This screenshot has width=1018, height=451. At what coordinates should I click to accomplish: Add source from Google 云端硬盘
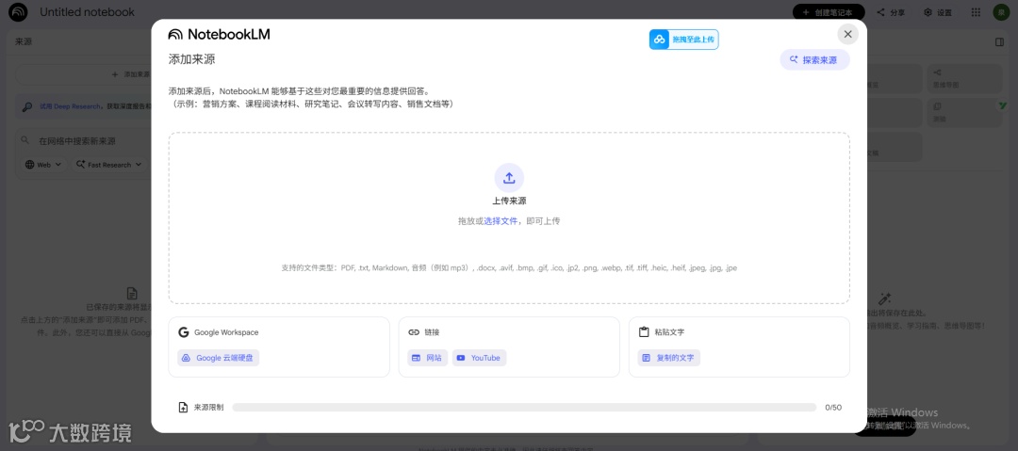pos(218,358)
